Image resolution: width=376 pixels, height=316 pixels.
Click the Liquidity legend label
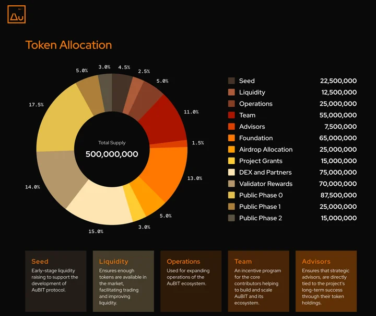click(252, 92)
